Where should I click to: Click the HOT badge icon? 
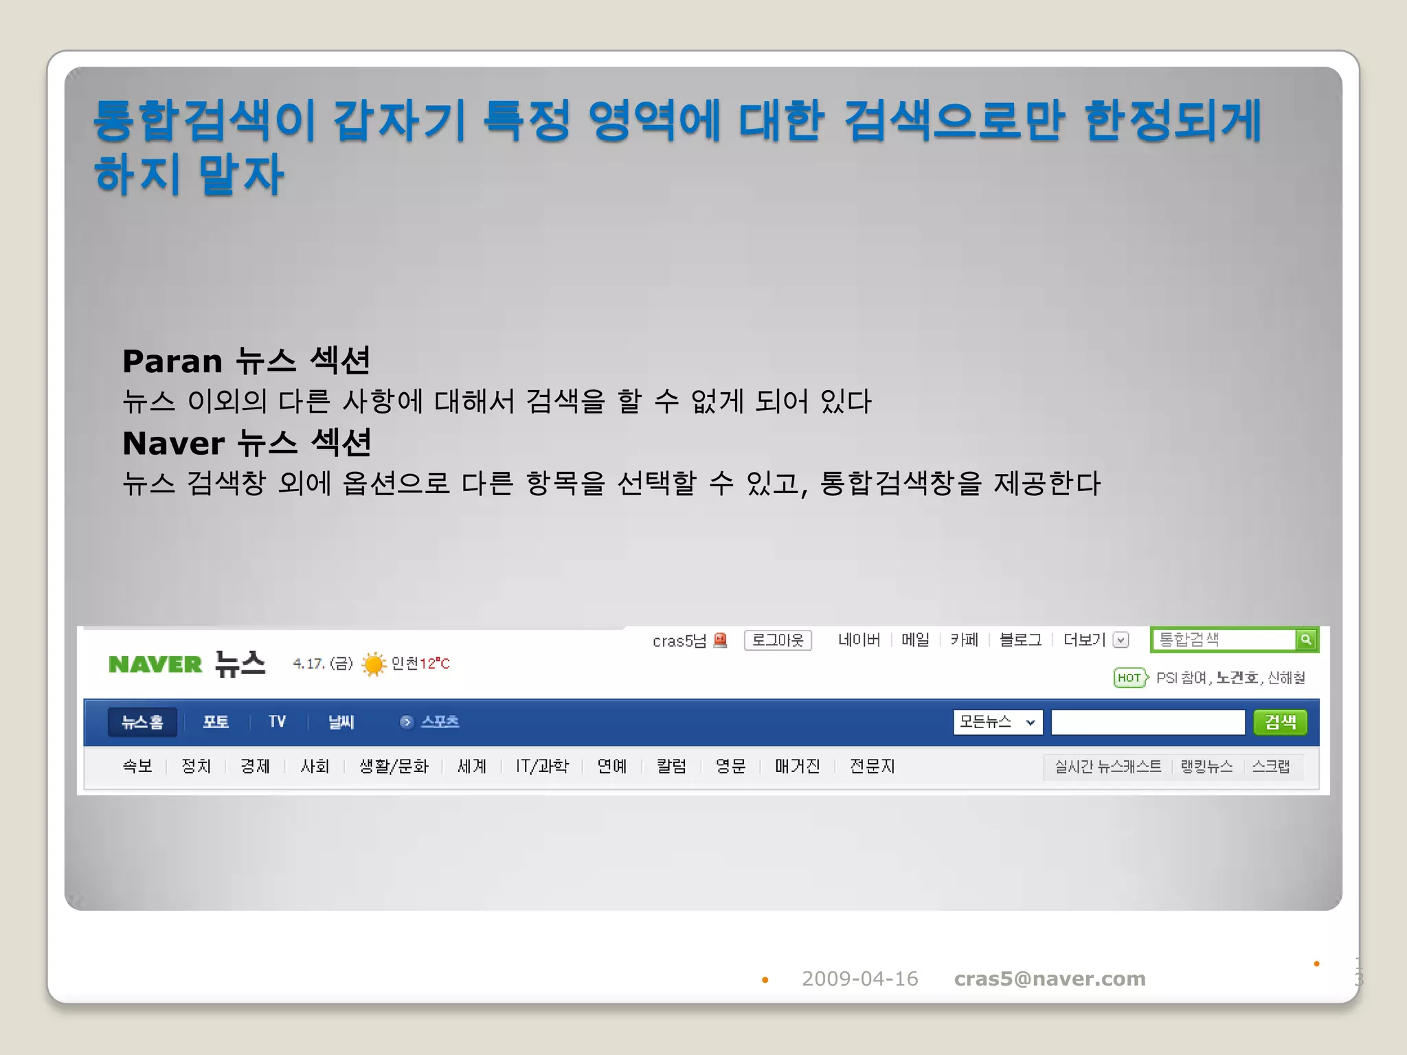click(x=1130, y=678)
